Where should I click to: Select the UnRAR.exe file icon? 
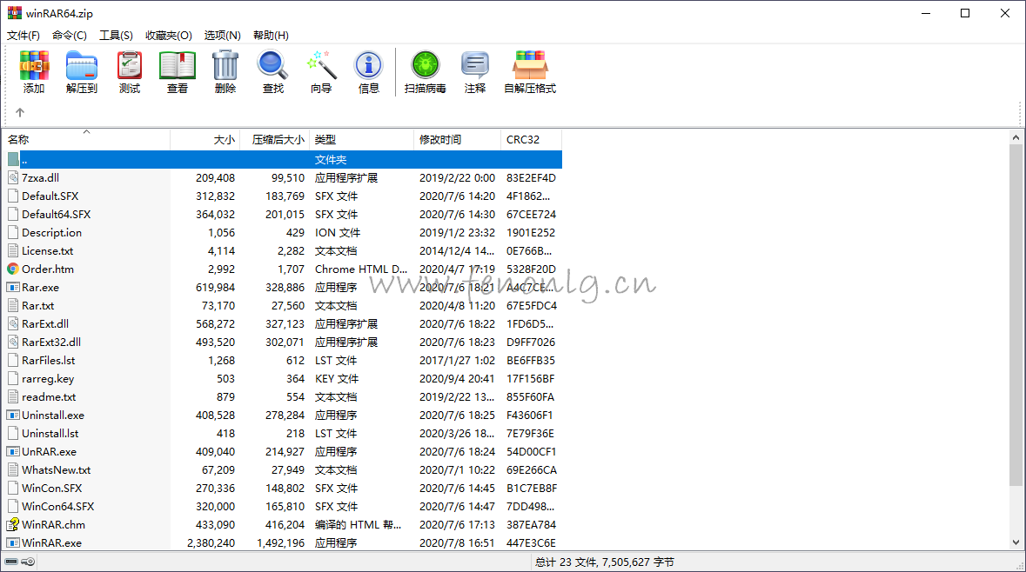click(13, 452)
